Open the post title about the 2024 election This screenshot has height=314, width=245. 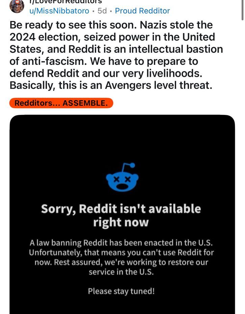point(116,55)
